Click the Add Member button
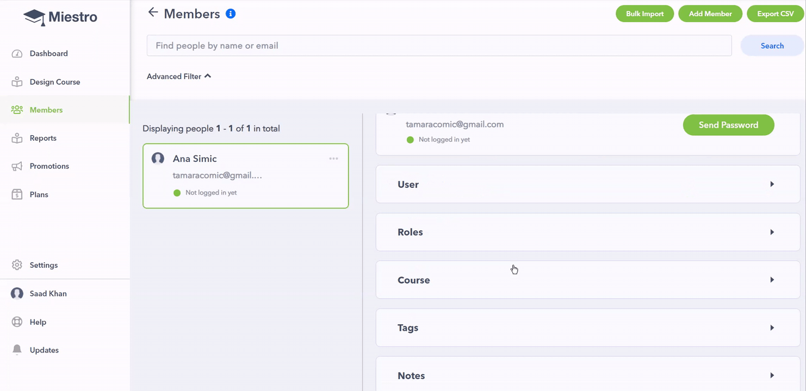Image resolution: width=806 pixels, height=391 pixels. [x=710, y=14]
